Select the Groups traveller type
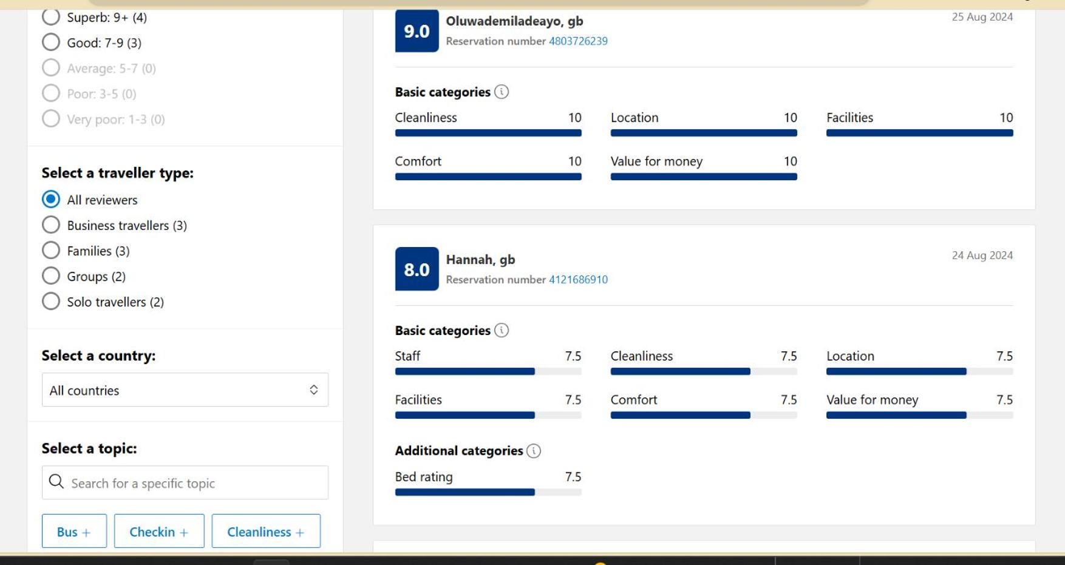Screen dimensions: 1065x565 click(x=51, y=276)
